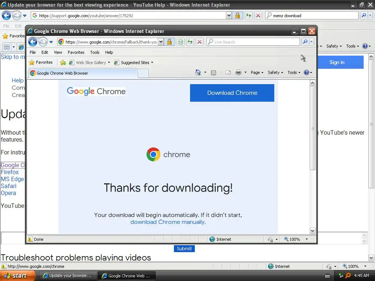This screenshot has width=375, height=281.
Task: Open the Help menu in menu bar
Action: coord(109,52)
